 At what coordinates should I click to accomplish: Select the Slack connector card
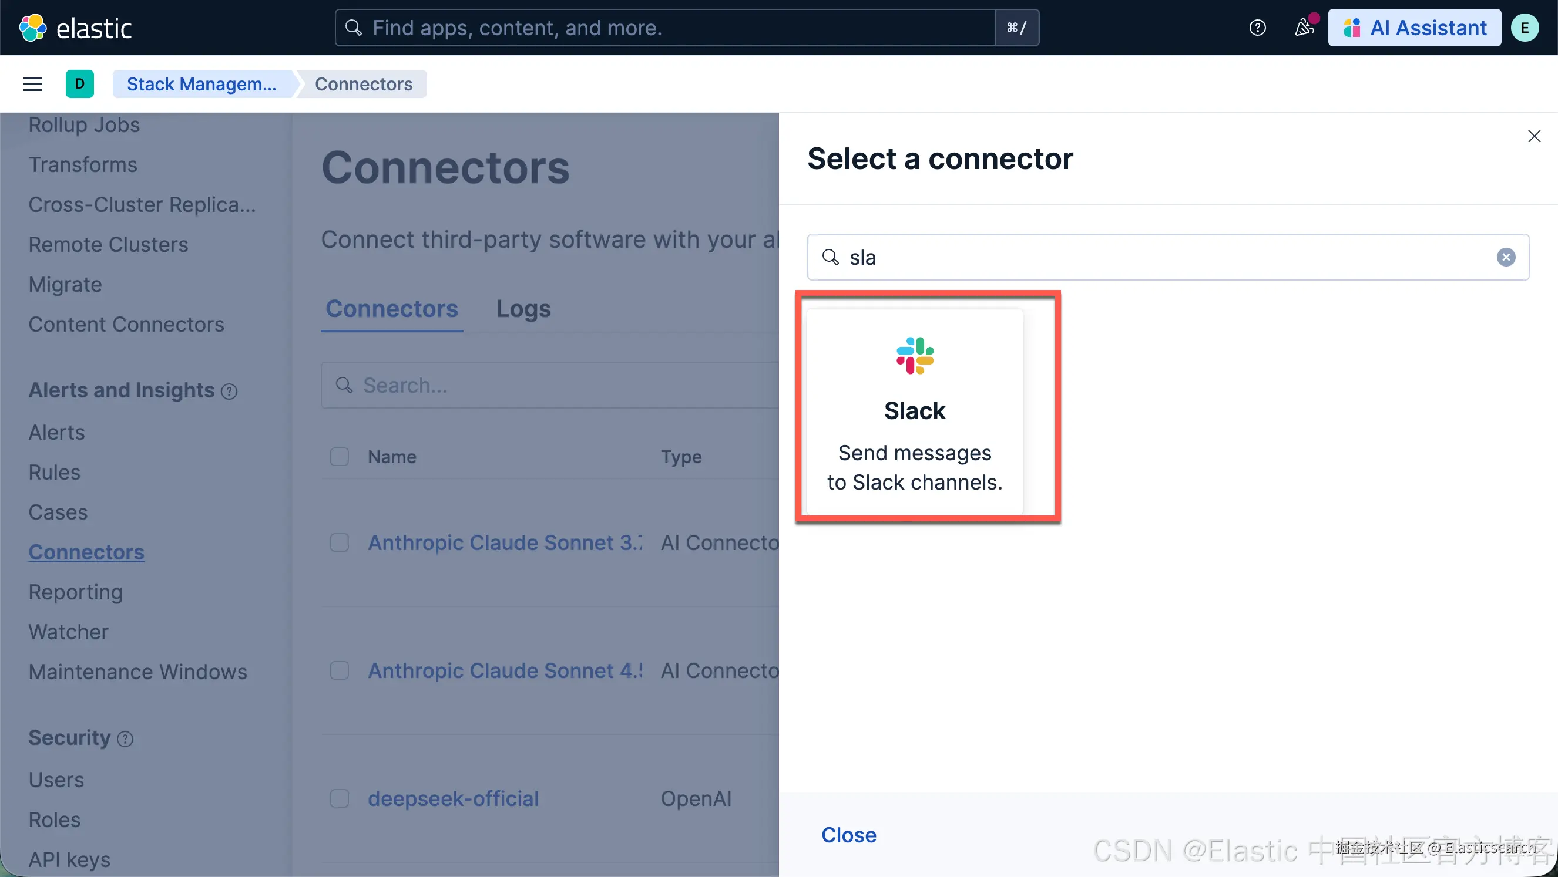click(915, 412)
